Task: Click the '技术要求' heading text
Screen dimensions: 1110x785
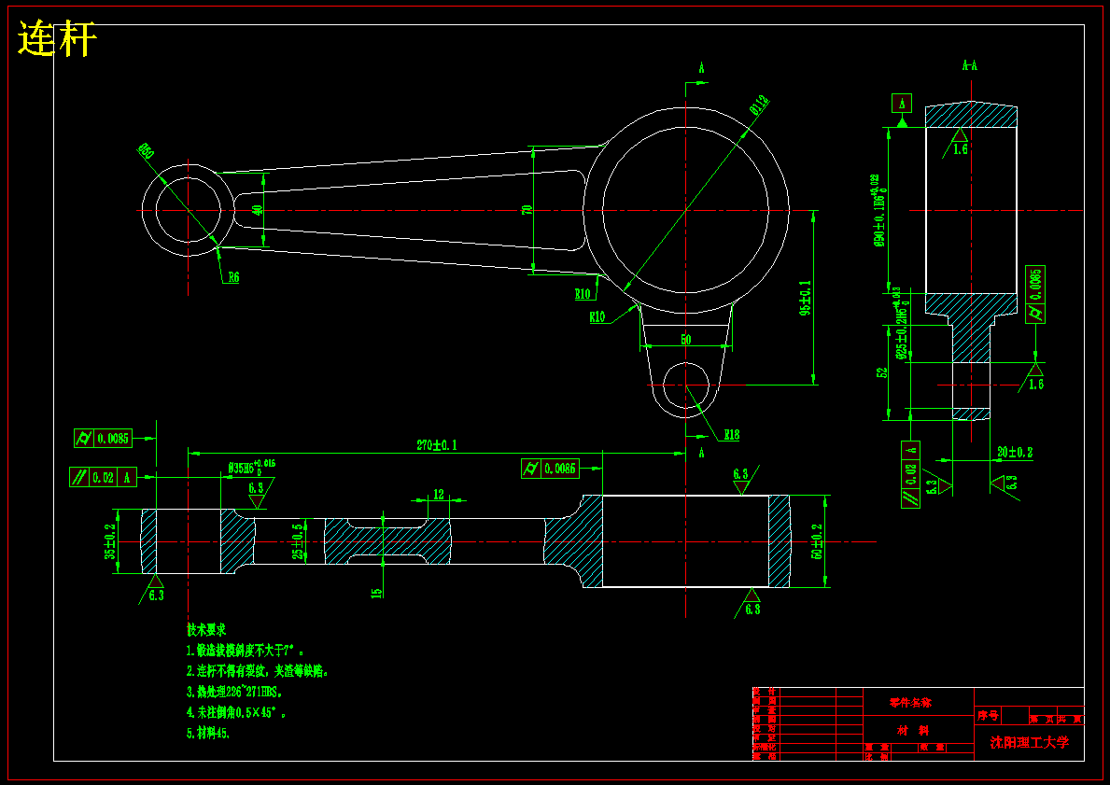Action: 206,629
